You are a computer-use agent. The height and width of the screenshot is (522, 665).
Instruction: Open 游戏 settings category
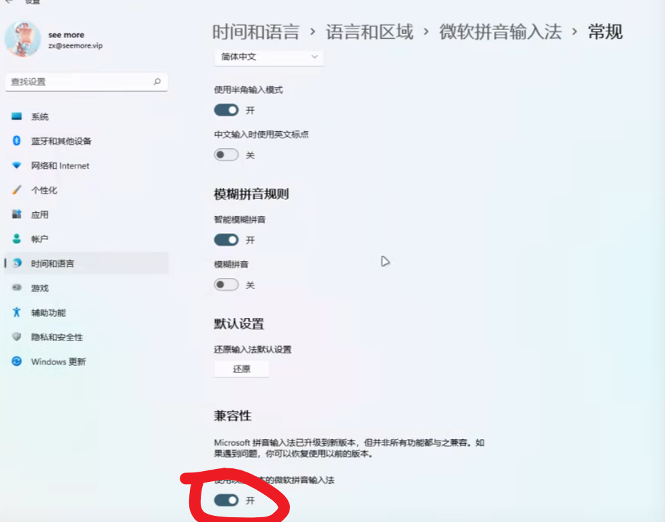(x=86, y=288)
